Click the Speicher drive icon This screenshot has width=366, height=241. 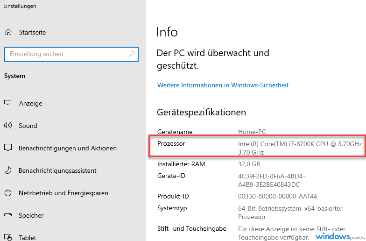click(x=8, y=215)
